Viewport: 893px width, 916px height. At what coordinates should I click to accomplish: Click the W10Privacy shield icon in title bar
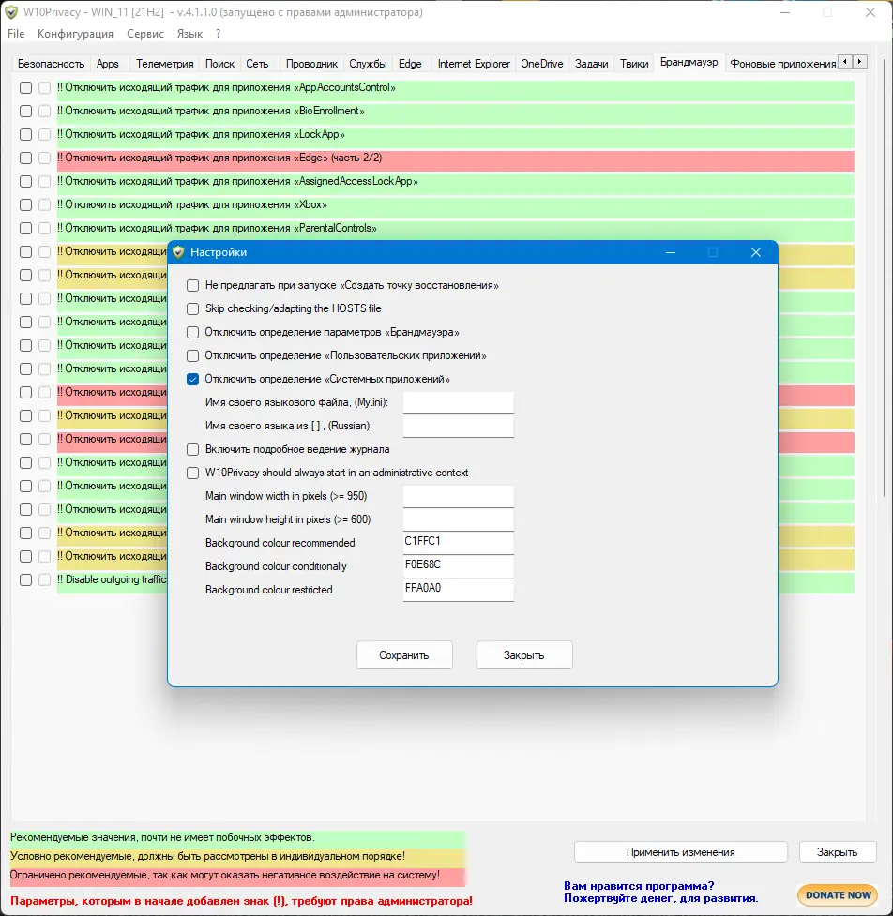pos(11,12)
